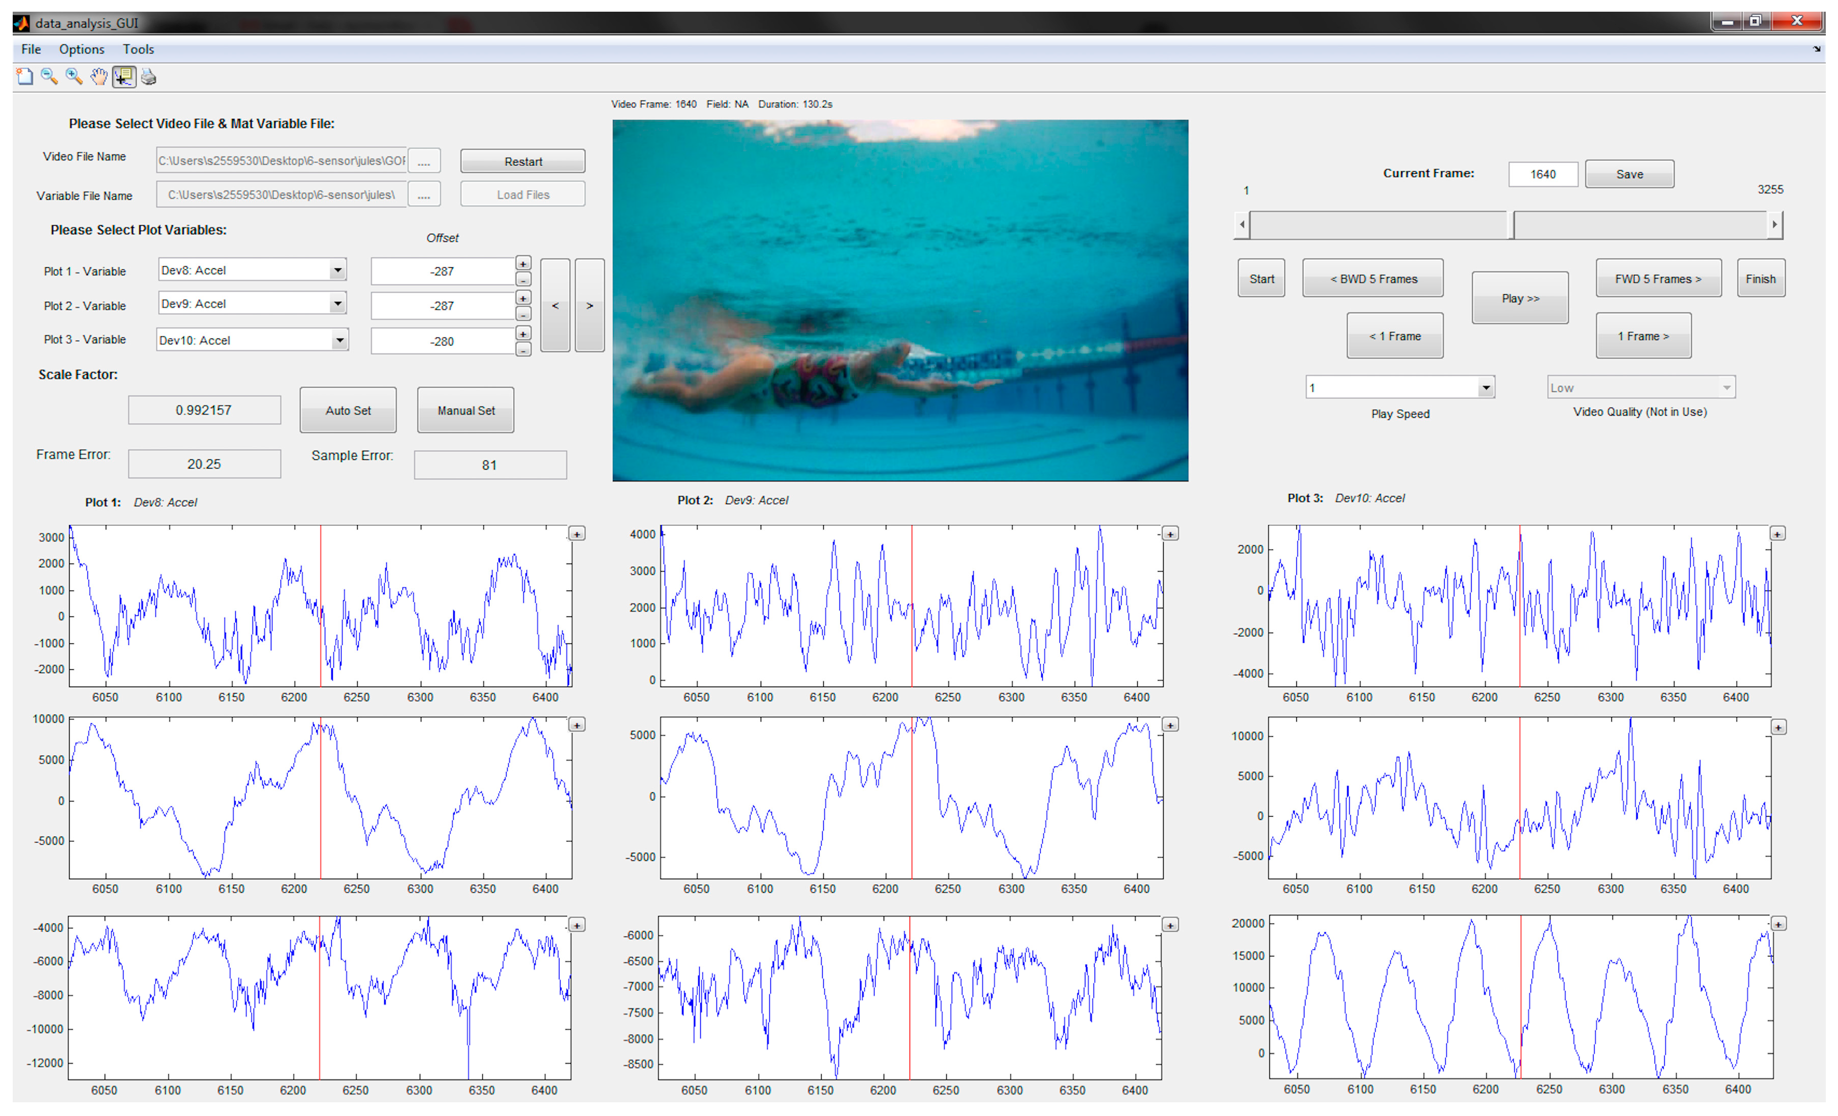Image resolution: width=1838 pixels, height=1116 pixels.
Task: Expand the first Plot 1 Dev8 graph
Action: tap(577, 534)
